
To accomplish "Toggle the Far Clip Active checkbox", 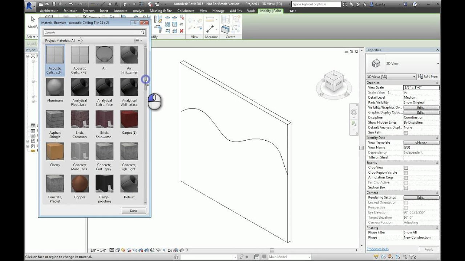I will [406, 182].
